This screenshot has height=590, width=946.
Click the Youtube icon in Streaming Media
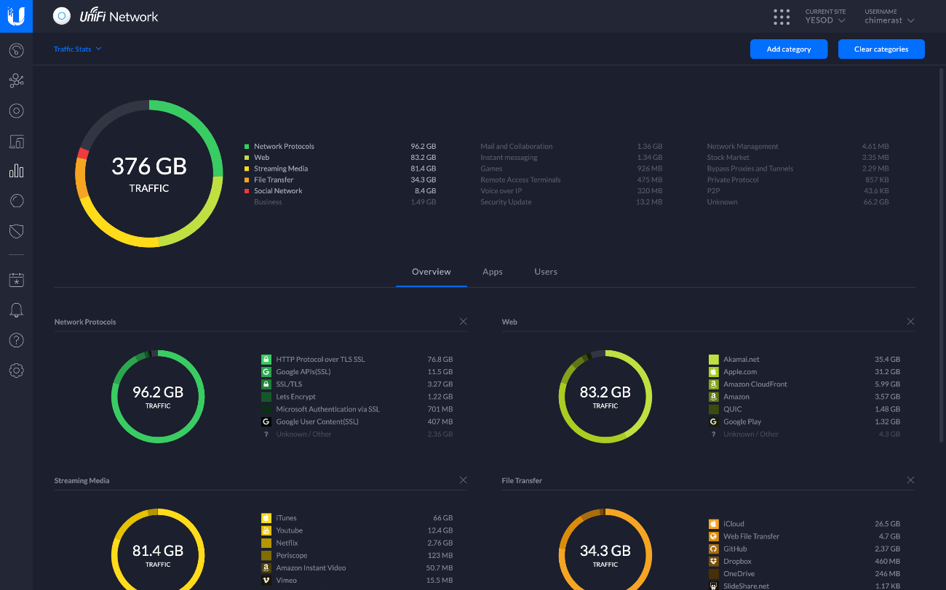coord(266,530)
